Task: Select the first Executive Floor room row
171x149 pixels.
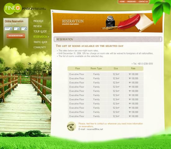Action: [x=106, y=74]
